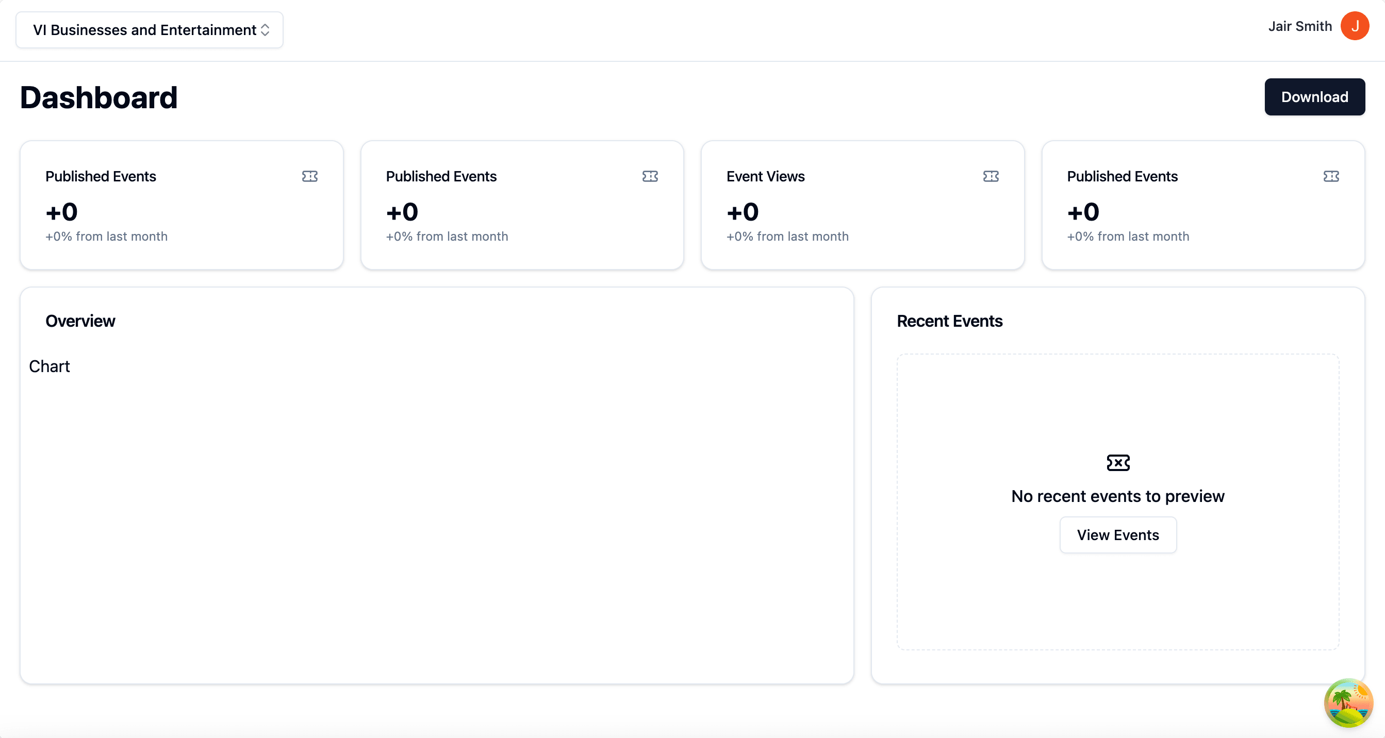Click the ticket icon on last Published Events card
Screen dimensions: 1385x738
click(x=1331, y=176)
